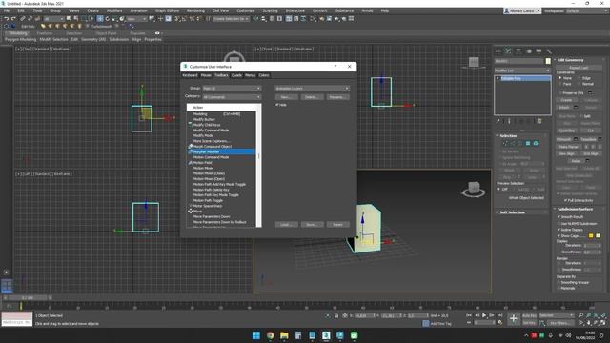Screen dimensions: 610x343
Task: Expand the Editable Poly stack entry arrow
Action: point(498,78)
